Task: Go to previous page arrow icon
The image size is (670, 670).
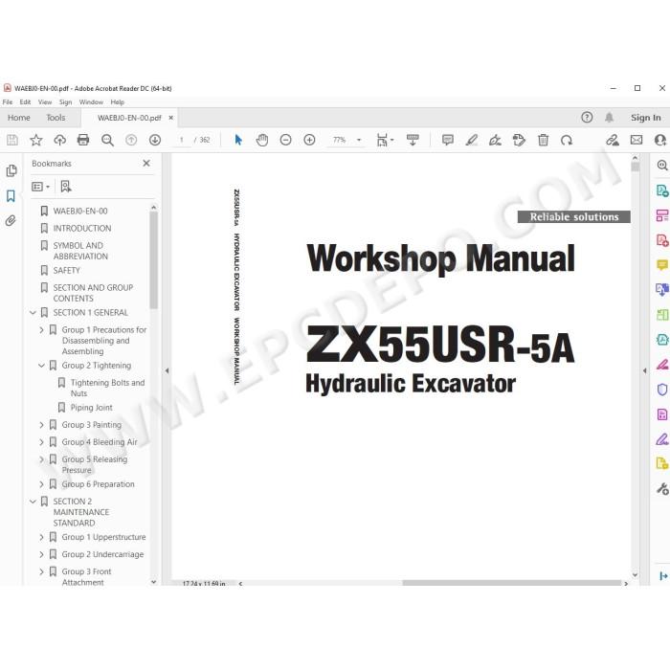Action: point(131,140)
